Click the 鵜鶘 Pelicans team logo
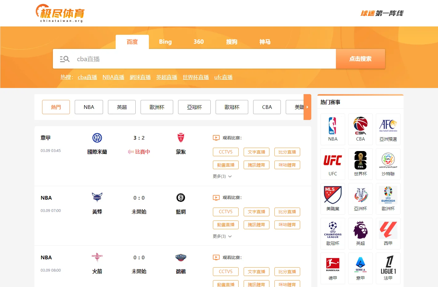438x287 pixels. (x=181, y=257)
